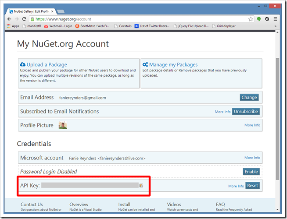Viewport: 287px width, 219px height.
Task: Open jQuery File Upload bookmark
Action: pos(191,26)
